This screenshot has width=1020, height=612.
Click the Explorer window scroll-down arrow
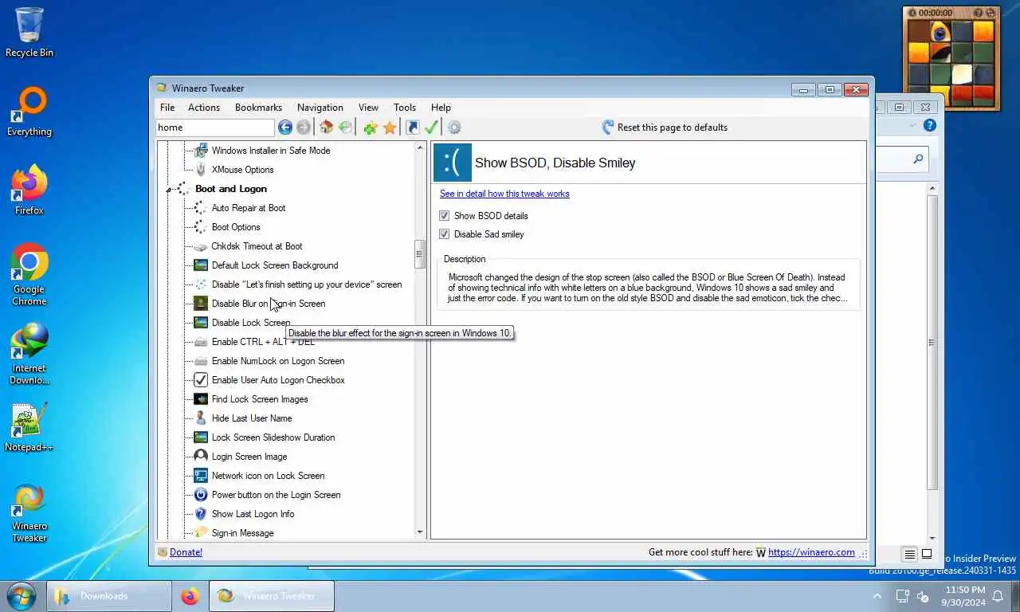[932, 538]
